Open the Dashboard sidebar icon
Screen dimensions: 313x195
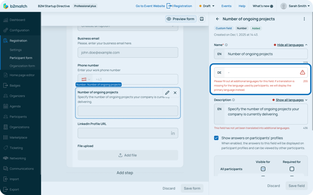[6, 20]
